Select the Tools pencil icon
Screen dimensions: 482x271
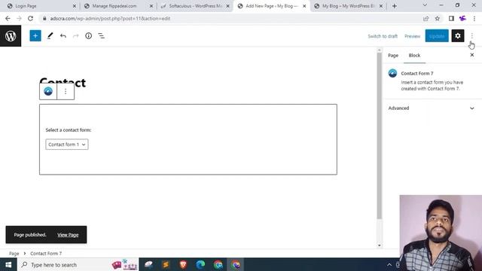50,36
